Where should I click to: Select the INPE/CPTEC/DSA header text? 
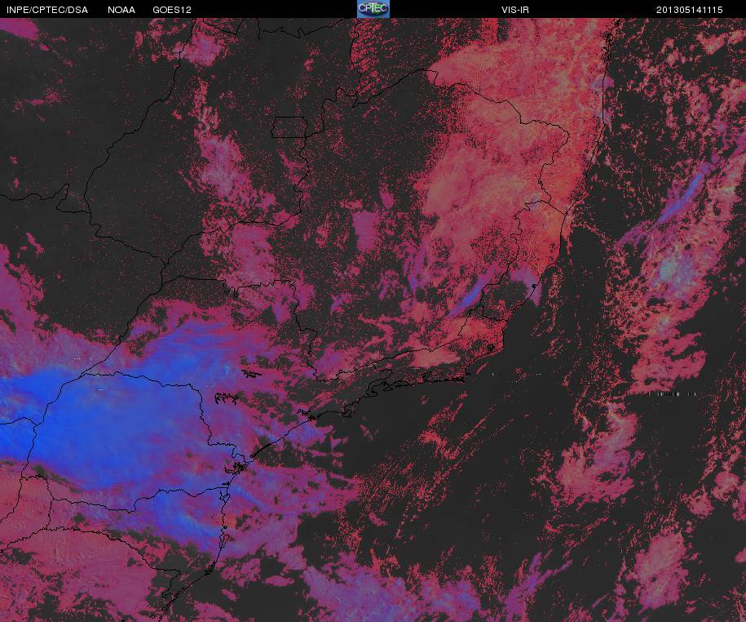tap(47, 10)
